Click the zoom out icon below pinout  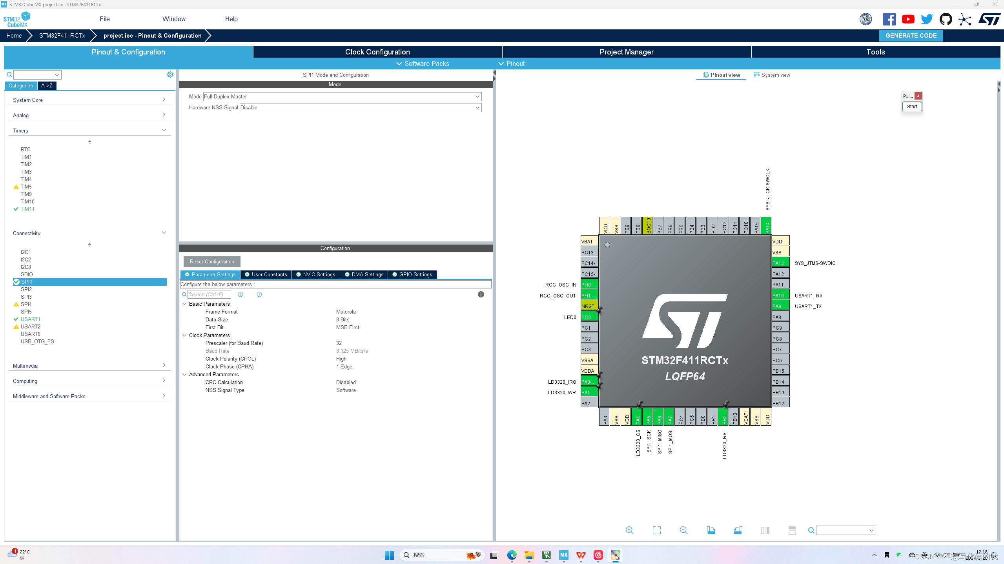[x=683, y=530]
